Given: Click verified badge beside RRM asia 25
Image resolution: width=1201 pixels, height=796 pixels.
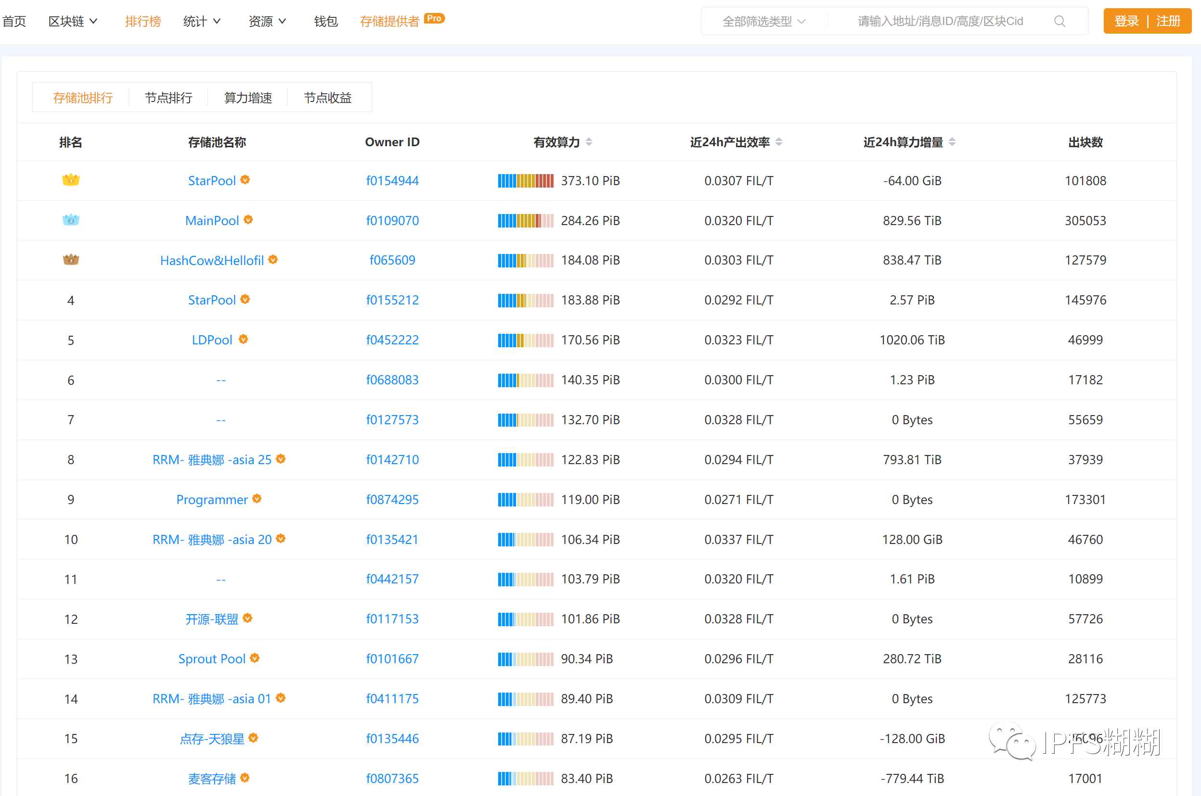Looking at the screenshot, I should tap(281, 458).
